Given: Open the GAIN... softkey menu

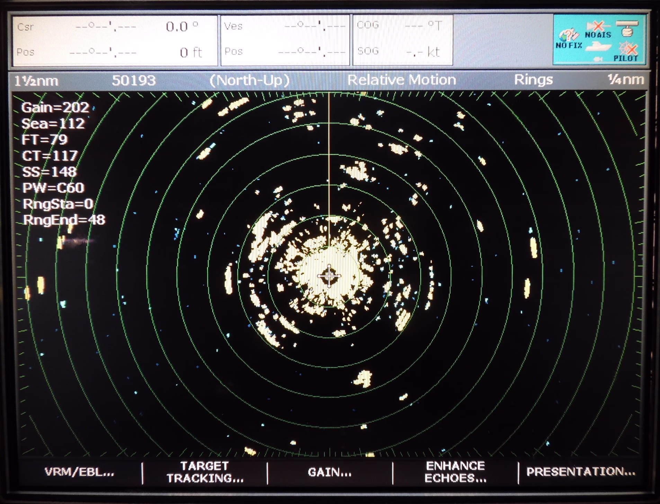Looking at the screenshot, I should point(330,472).
